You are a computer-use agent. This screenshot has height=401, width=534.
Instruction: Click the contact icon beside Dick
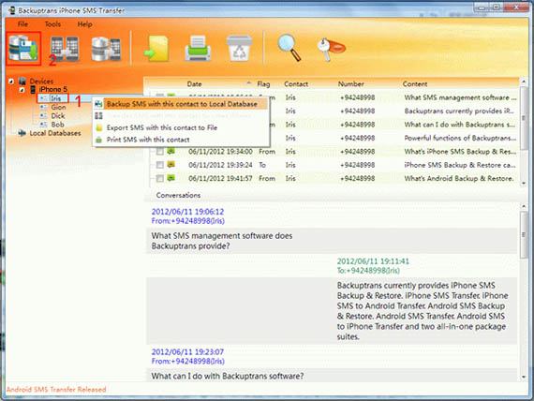44,116
